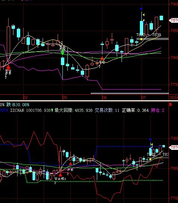Viewport: 178px width, 203px height.
Task: Click the white horizontal bar above the time axis
Action: pos(130,93)
